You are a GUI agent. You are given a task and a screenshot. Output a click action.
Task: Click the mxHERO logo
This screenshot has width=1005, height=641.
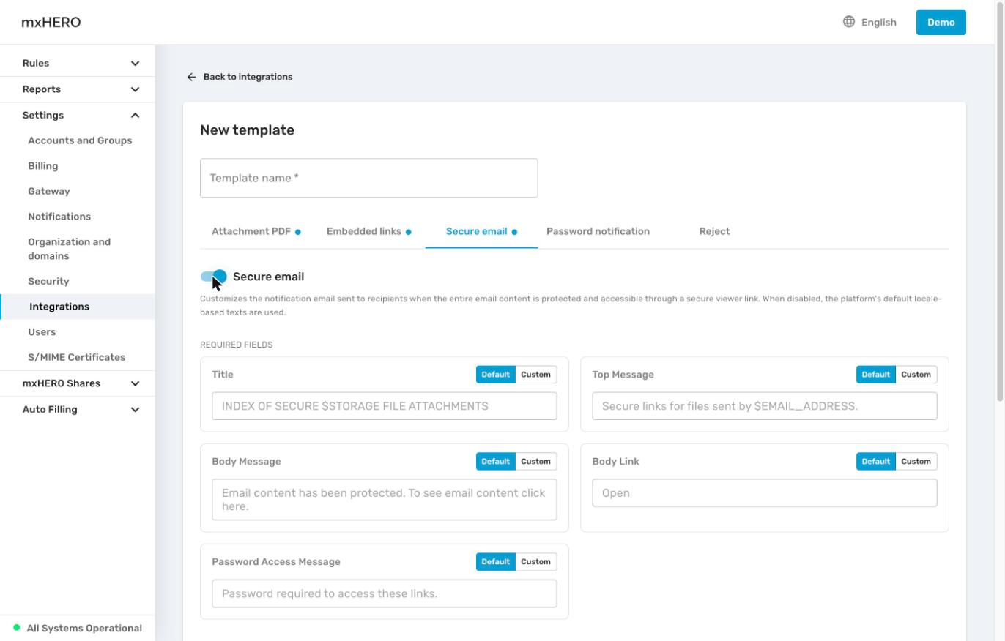pyautogui.click(x=51, y=22)
